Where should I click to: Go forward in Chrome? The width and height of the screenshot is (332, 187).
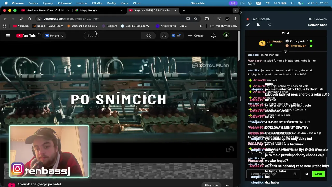(x=13, y=19)
